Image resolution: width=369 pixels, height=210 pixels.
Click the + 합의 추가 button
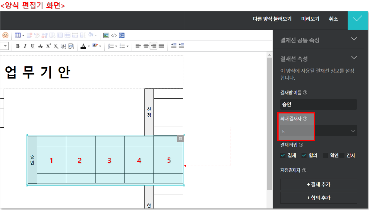tap(318, 198)
